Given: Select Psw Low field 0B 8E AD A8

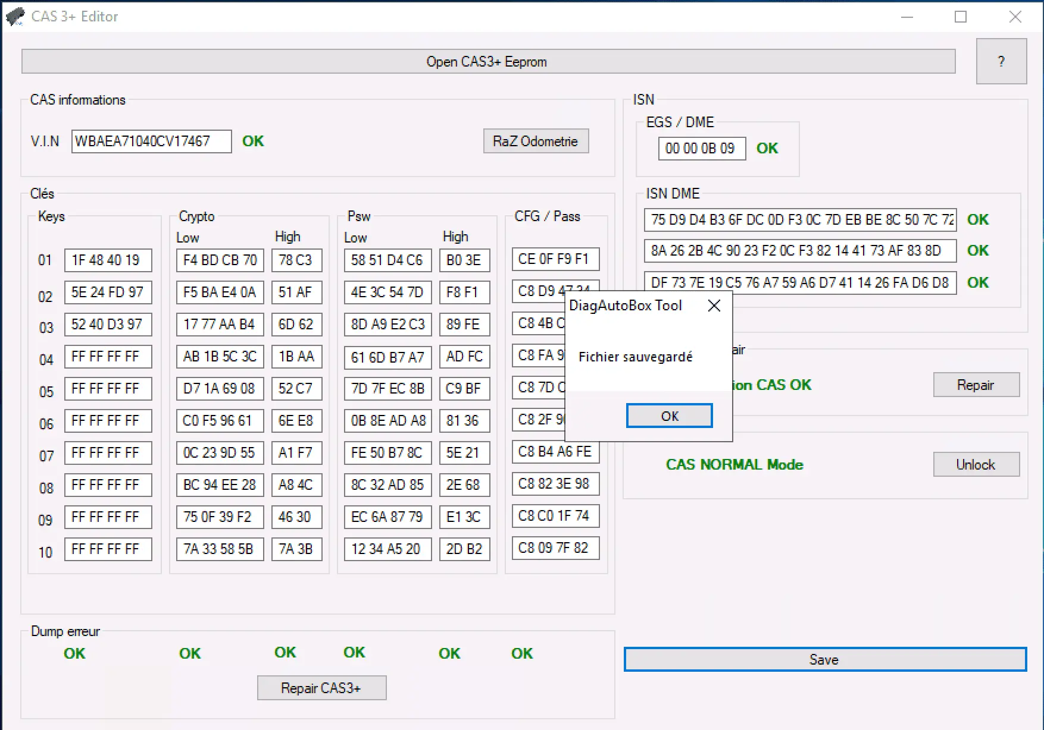Looking at the screenshot, I should pos(387,420).
